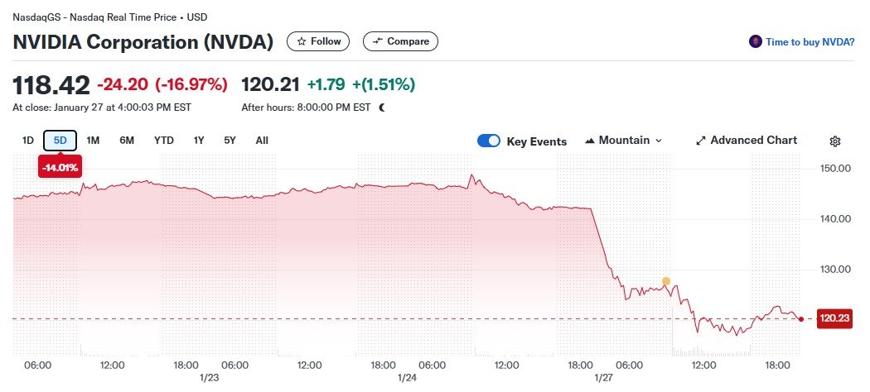Open chart settings gear icon
The image size is (870, 392).
(x=835, y=141)
